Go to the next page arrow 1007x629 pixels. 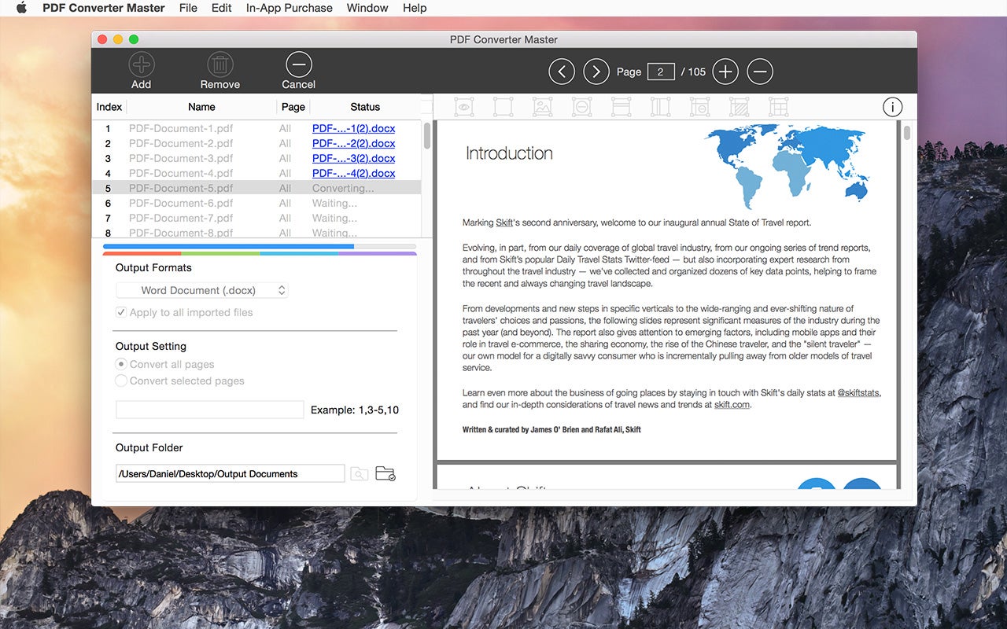point(596,72)
